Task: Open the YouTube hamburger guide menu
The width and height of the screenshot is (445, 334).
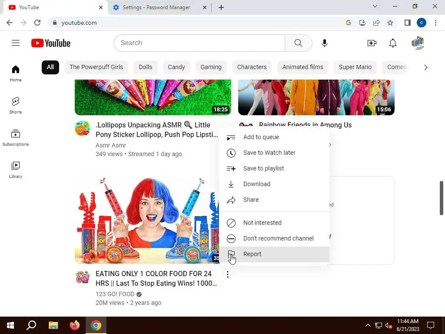Action: pyautogui.click(x=16, y=43)
